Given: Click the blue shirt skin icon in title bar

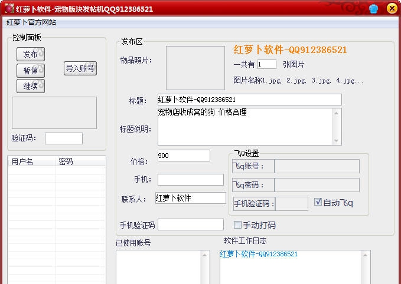Looking at the screenshot, I should pyautogui.click(x=373, y=9).
